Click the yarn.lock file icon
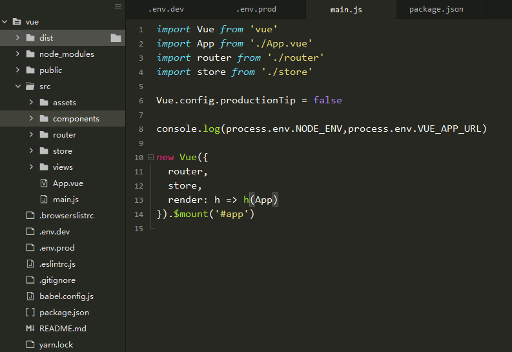This screenshot has width=512, height=352. click(x=30, y=344)
